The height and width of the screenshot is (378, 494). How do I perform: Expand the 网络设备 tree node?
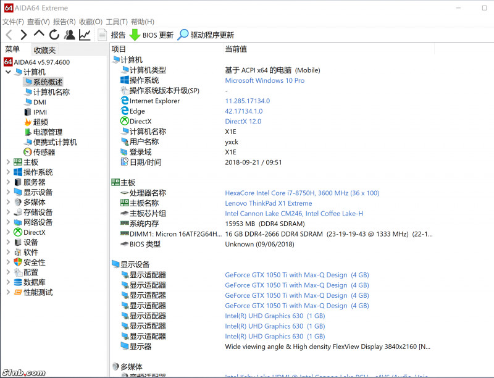tap(8, 222)
